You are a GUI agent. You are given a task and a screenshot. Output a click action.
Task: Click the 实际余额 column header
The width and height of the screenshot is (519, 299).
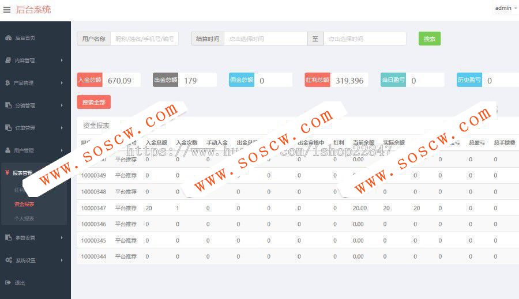(x=394, y=142)
